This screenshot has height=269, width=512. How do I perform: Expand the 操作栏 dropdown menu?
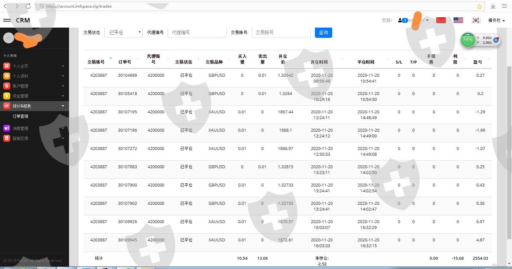click(x=496, y=20)
